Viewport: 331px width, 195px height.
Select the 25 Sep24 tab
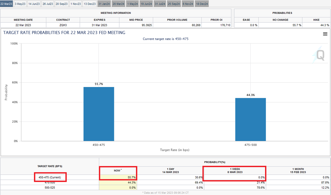tap(174, 4)
